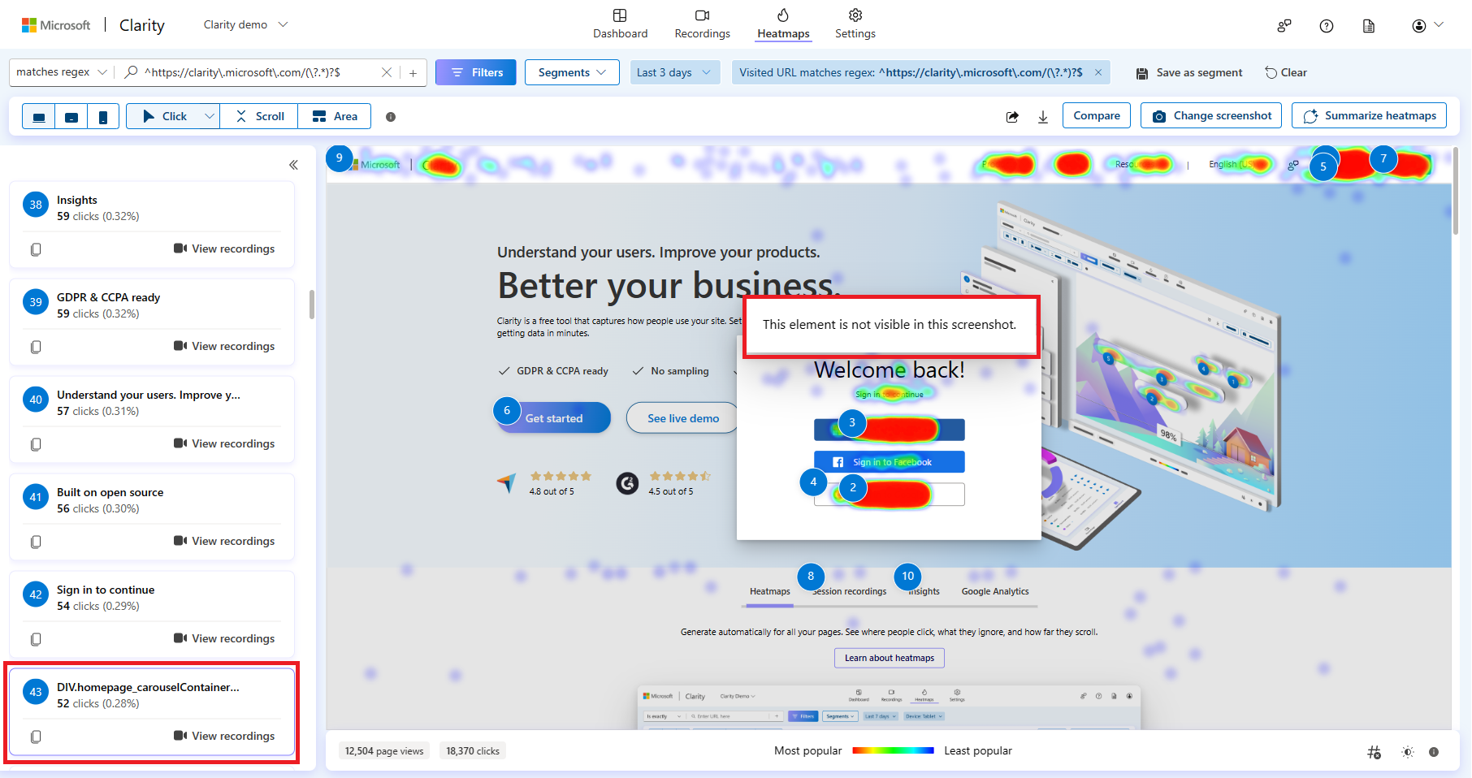Copy icon on GDPR & CCPA ready card
This screenshot has height=778, width=1472.
(36, 347)
